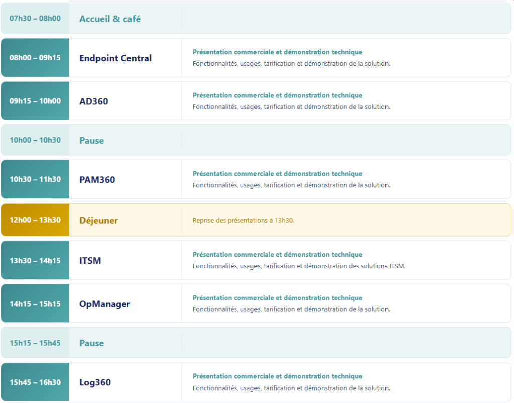Image resolution: width=514 pixels, height=403 pixels.
Task: Select the PAM360 session title
Action: click(97, 180)
